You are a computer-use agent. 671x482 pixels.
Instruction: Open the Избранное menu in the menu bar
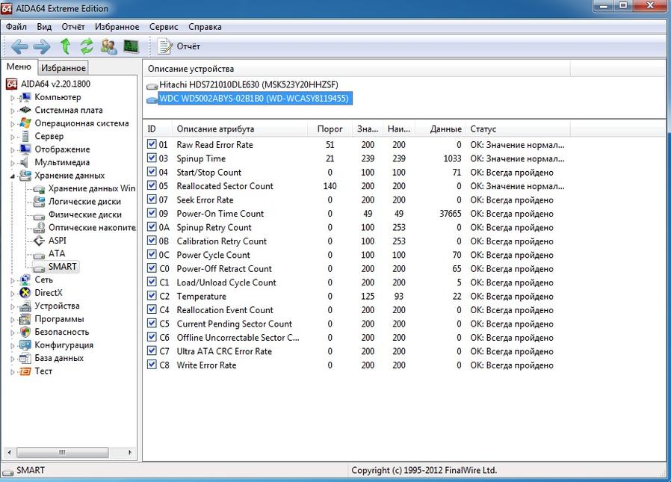[117, 27]
